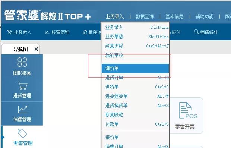Open 数据查询 top menu

[x=145, y=16]
